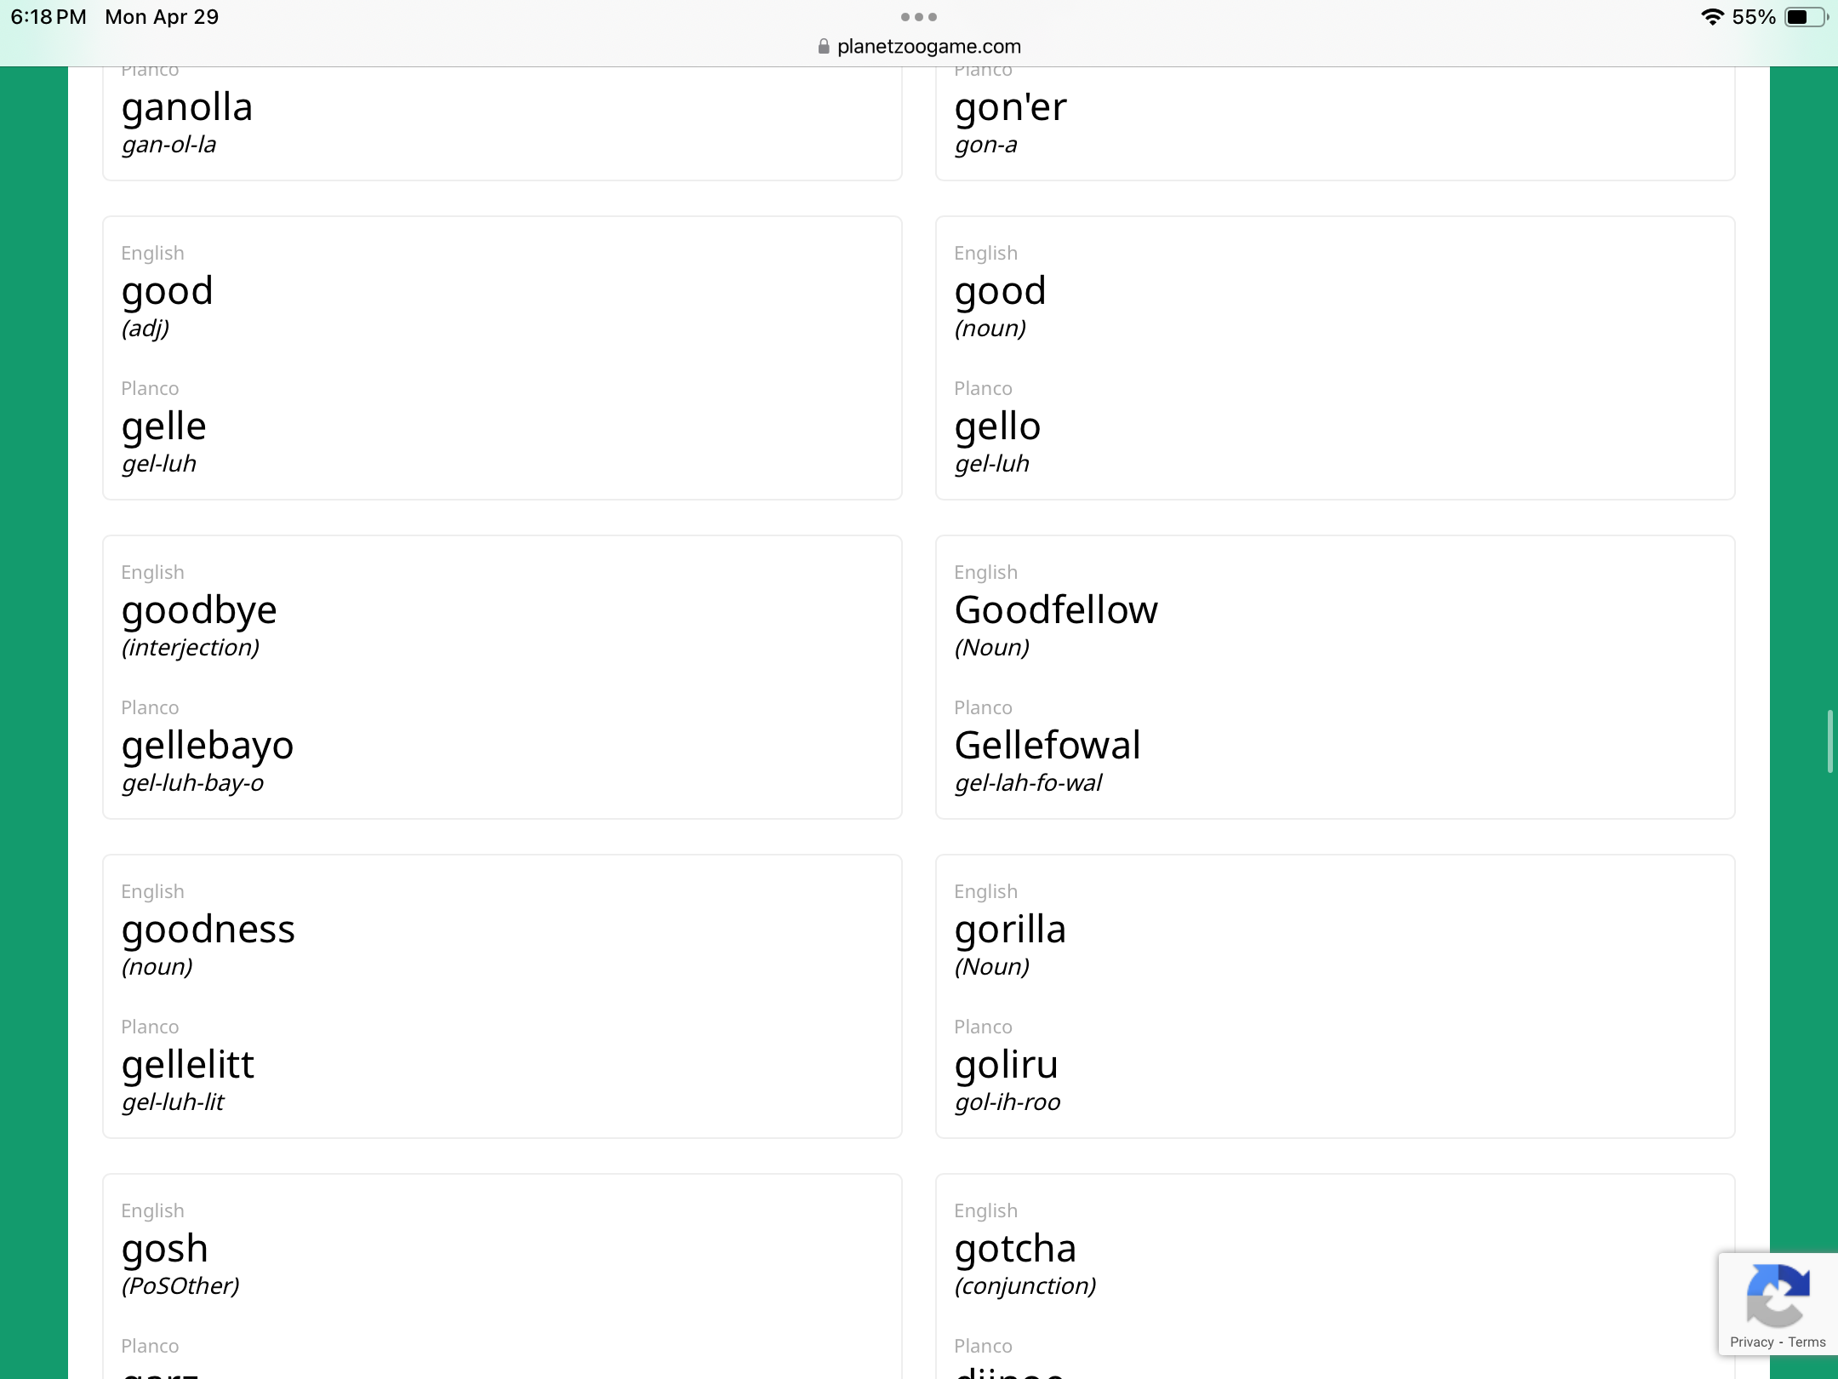Viewport: 1838px width, 1379px height.
Task: Select the 'gosh' English entry
Action: click(x=165, y=1249)
